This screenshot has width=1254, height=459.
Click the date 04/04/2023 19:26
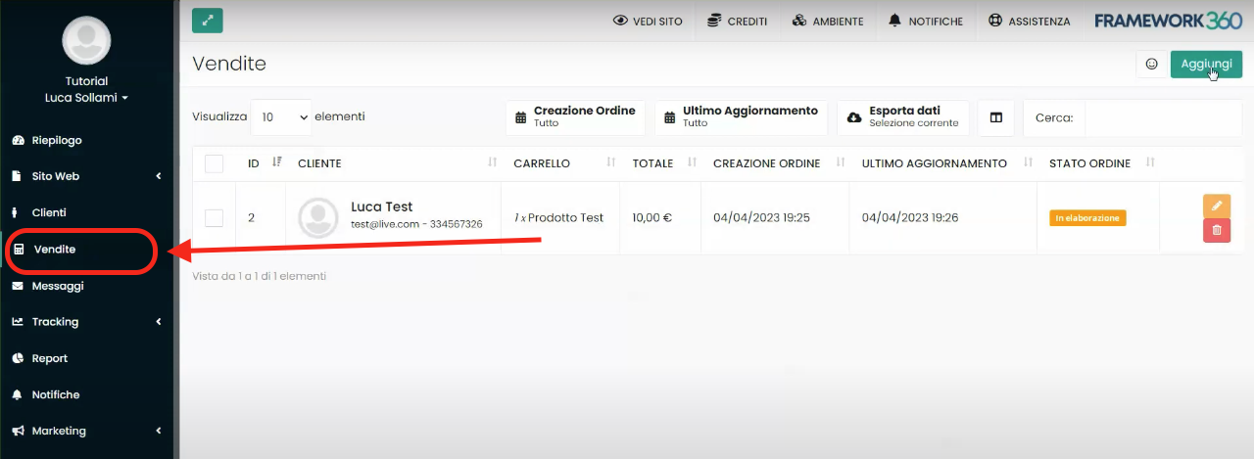[x=910, y=218]
